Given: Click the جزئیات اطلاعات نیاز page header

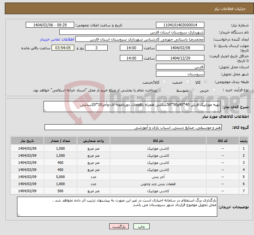Looking at the screenshot, I should coord(230,9).
